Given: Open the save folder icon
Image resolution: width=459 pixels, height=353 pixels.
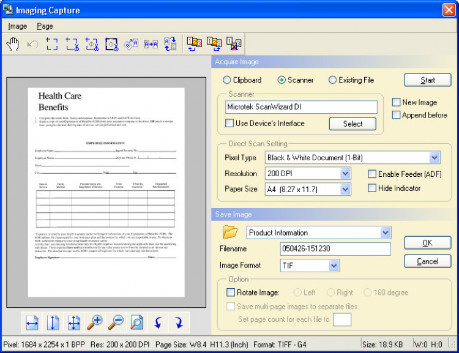Looking at the screenshot, I should pyautogui.click(x=230, y=232).
